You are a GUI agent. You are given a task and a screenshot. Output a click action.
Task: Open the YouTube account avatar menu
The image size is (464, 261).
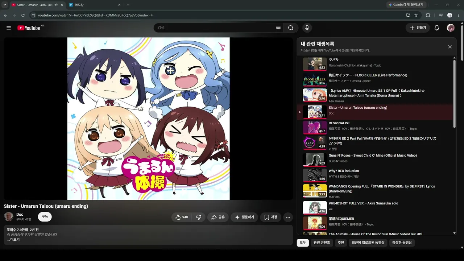pyautogui.click(x=451, y=28)
